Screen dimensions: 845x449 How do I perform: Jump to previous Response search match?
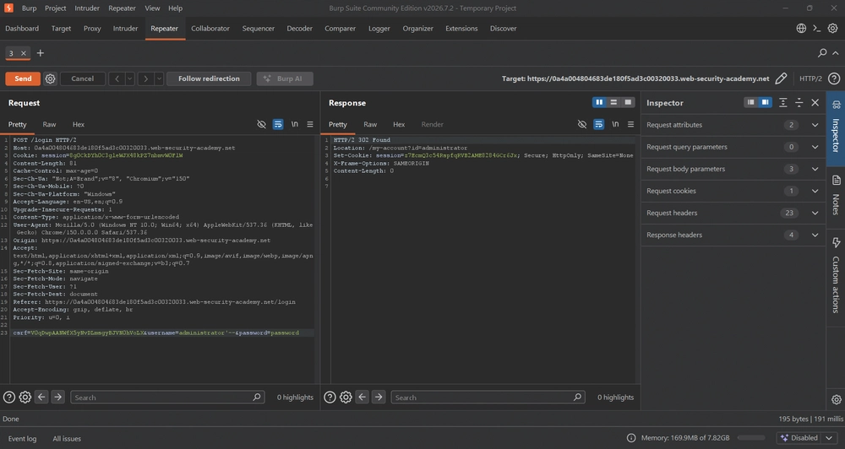click(363, 398)
